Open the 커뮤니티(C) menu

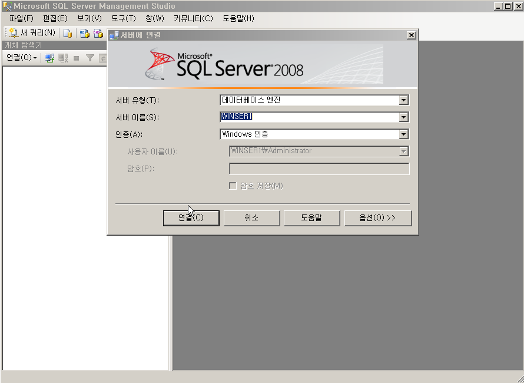(x=193, y=18)
